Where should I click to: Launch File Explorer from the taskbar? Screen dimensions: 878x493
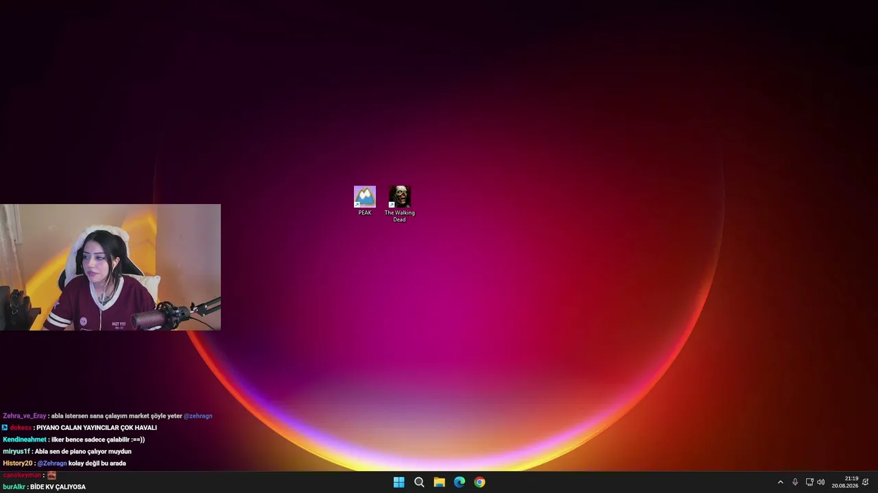(439, 482)
